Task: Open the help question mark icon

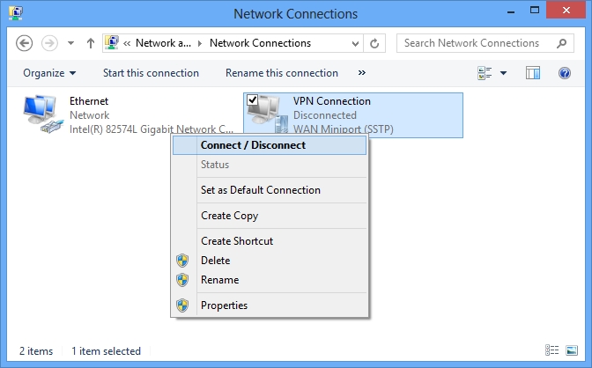Action: click(565, 73)
